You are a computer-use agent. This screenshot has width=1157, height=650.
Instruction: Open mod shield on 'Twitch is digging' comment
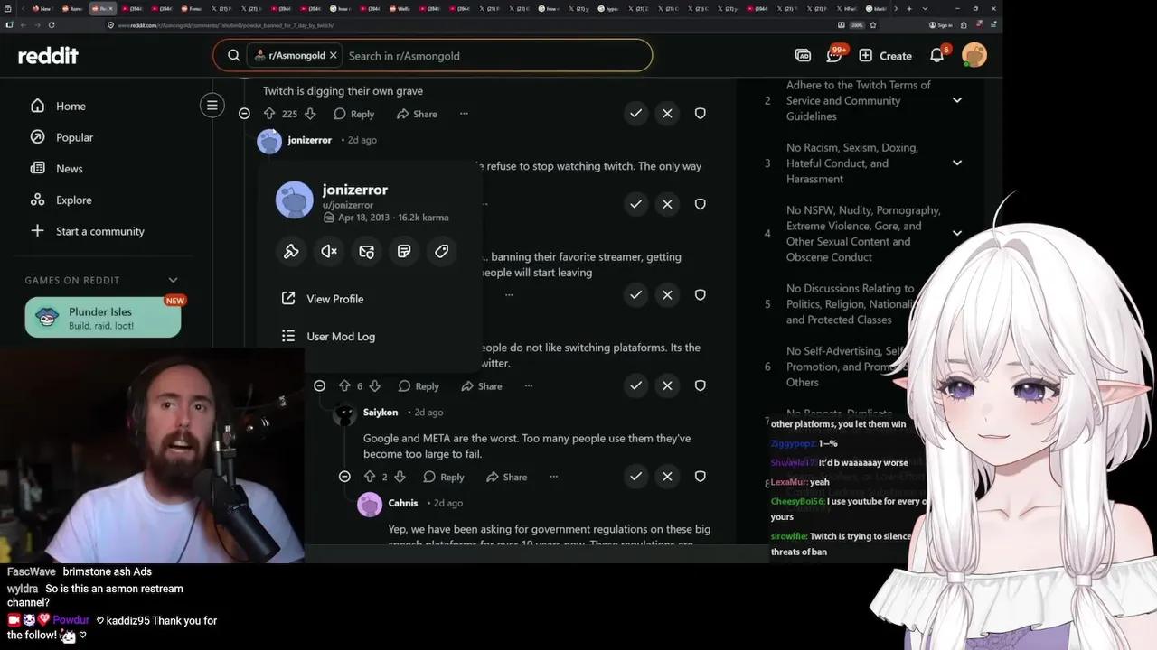pyautogui.click(x=700, y=113)
